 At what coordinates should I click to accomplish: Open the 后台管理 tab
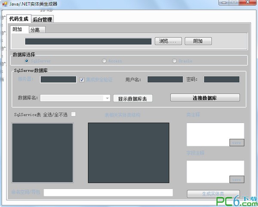pos(42,20)
